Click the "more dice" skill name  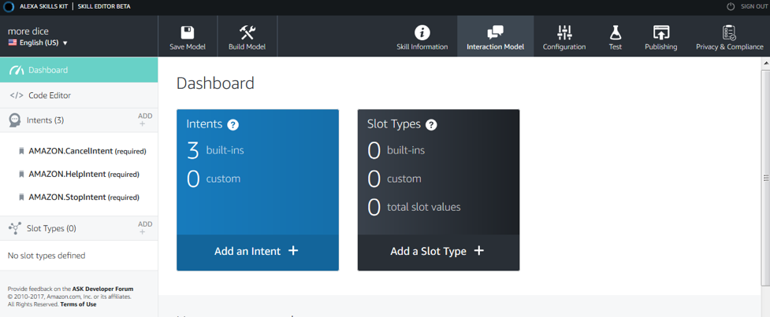[28, 31]
